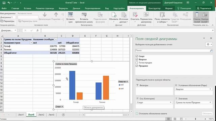
Task: Close the Поля сводной диаграммы pane
Action: [211, 38]
